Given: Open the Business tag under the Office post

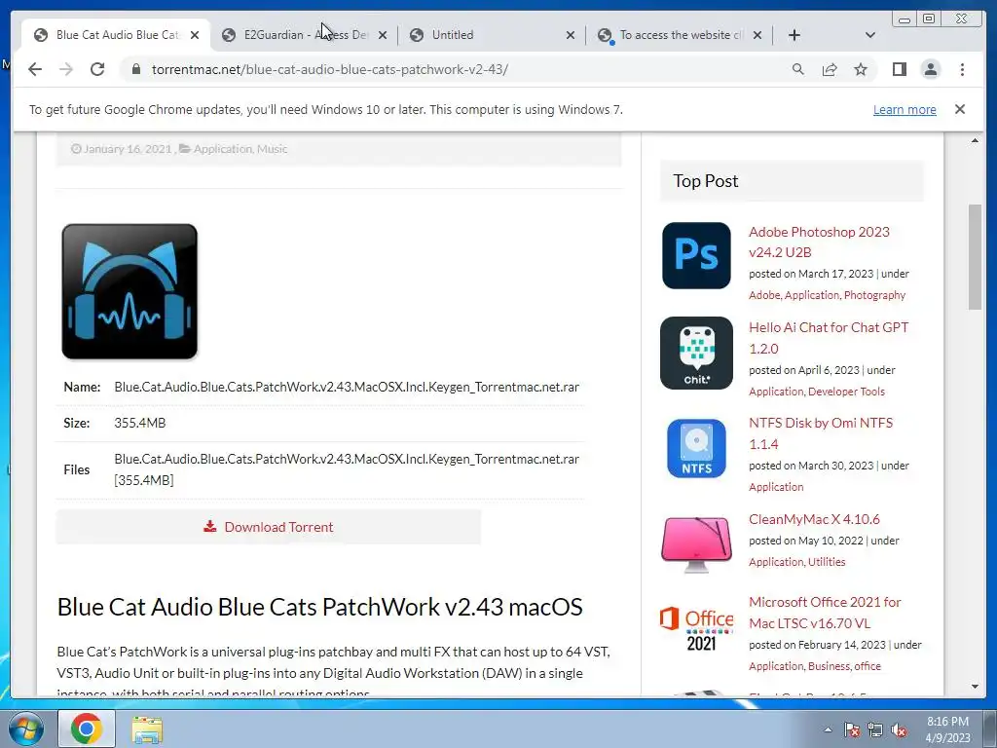Looking at the screenshot, I should (829, 666).
